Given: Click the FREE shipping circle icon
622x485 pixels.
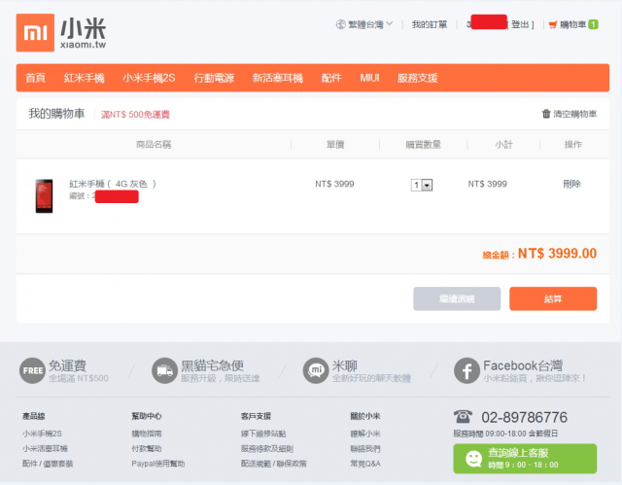Looking at the screenshot, I should point(32,370).
